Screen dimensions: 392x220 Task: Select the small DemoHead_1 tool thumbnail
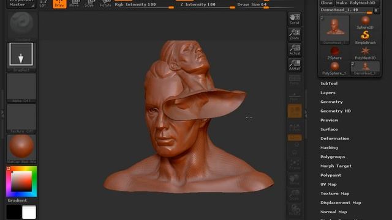pyautogui.click(x=365, y=68)
